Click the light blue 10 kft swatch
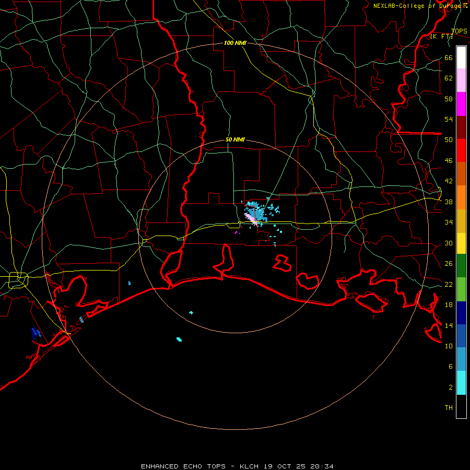The width and height of the screenshot is (470, 470). coord(461,359)
